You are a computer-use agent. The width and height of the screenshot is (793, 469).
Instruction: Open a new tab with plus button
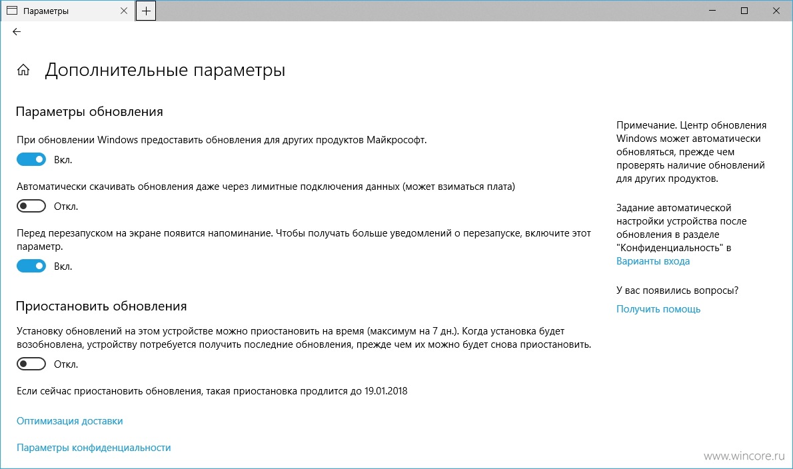(x=146, y=11)
